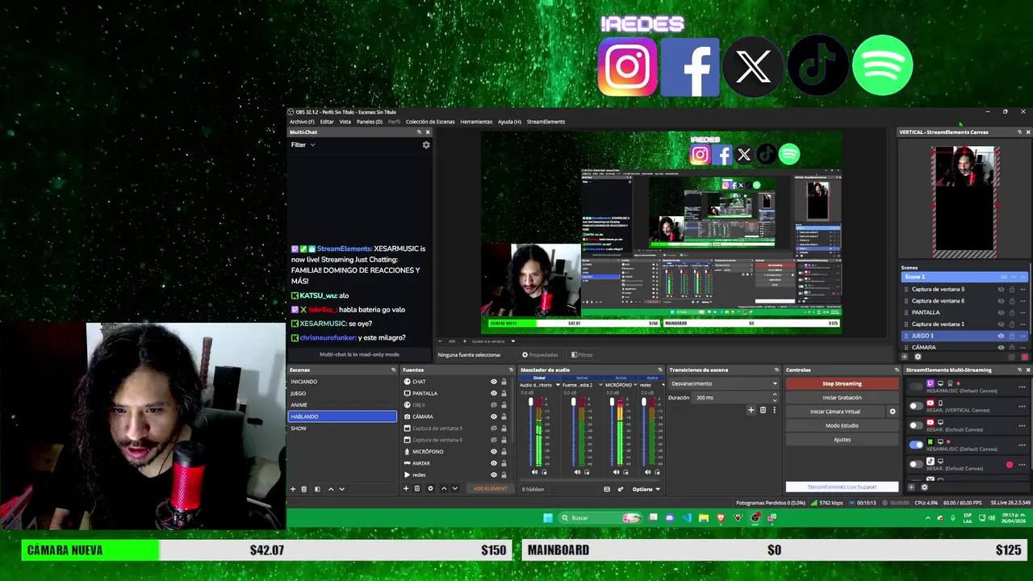Screen dimensions: 1033x581
Task: Click ADD ELEMENT in Fuentes
Action: coord(490,489)
